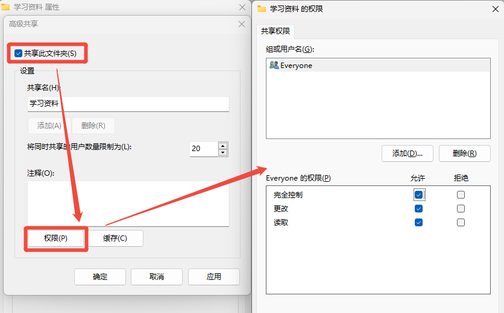This screenshot has width=504, height=313.
Task: Toggle the 共享此文件夹(S) checkbox
Action: click(18, 54)
